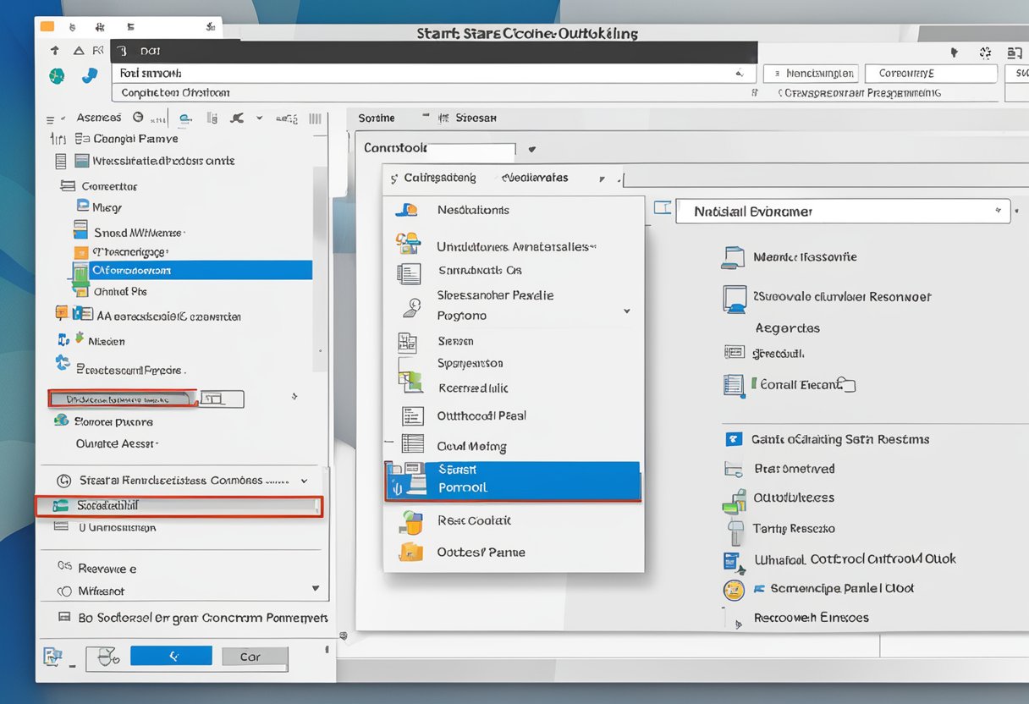
Task: Click the blue confirm button beside Car
Action: click(x=172, y=656)
